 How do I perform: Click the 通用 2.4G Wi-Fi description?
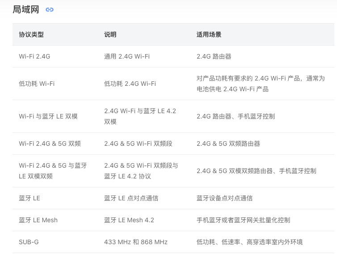pyautogui.click(x=127, y=56)
